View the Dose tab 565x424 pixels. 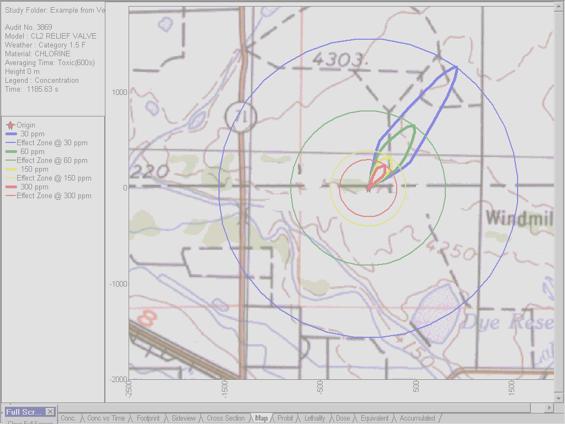point(343,418)
